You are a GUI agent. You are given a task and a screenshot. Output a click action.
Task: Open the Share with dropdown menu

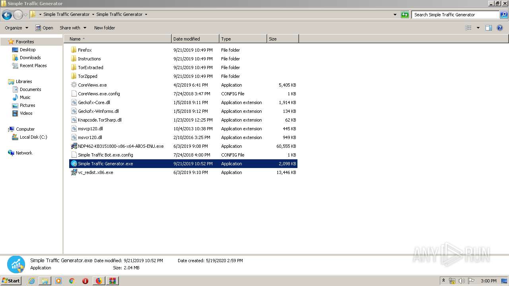[x=73, y=28]
